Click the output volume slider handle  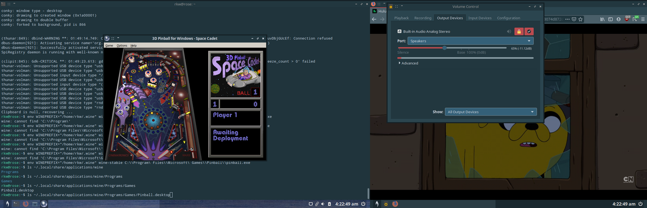445,48
